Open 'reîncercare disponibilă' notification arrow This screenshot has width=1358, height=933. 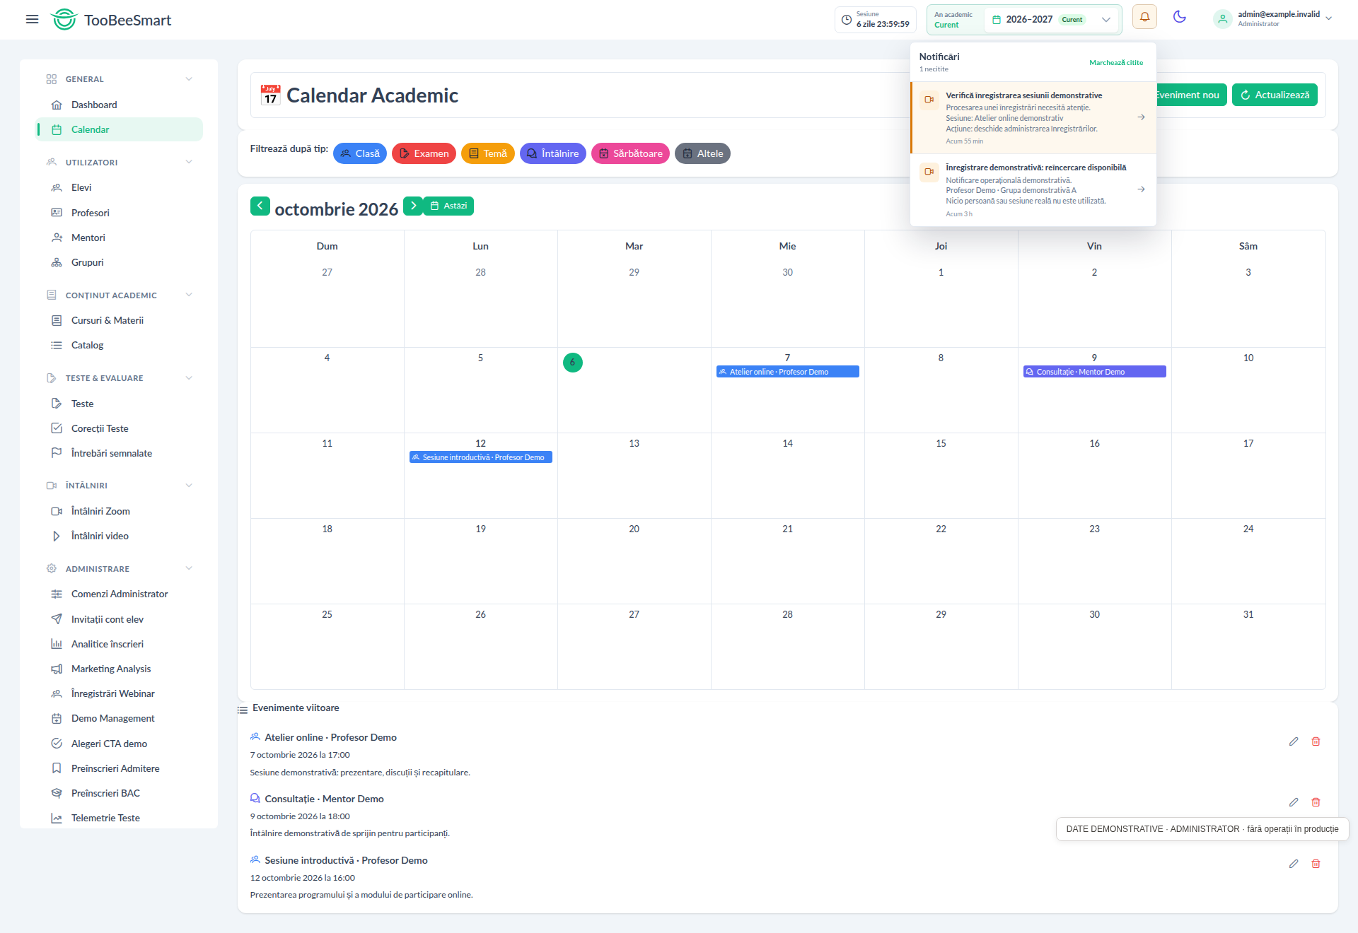pos(1141,189)
